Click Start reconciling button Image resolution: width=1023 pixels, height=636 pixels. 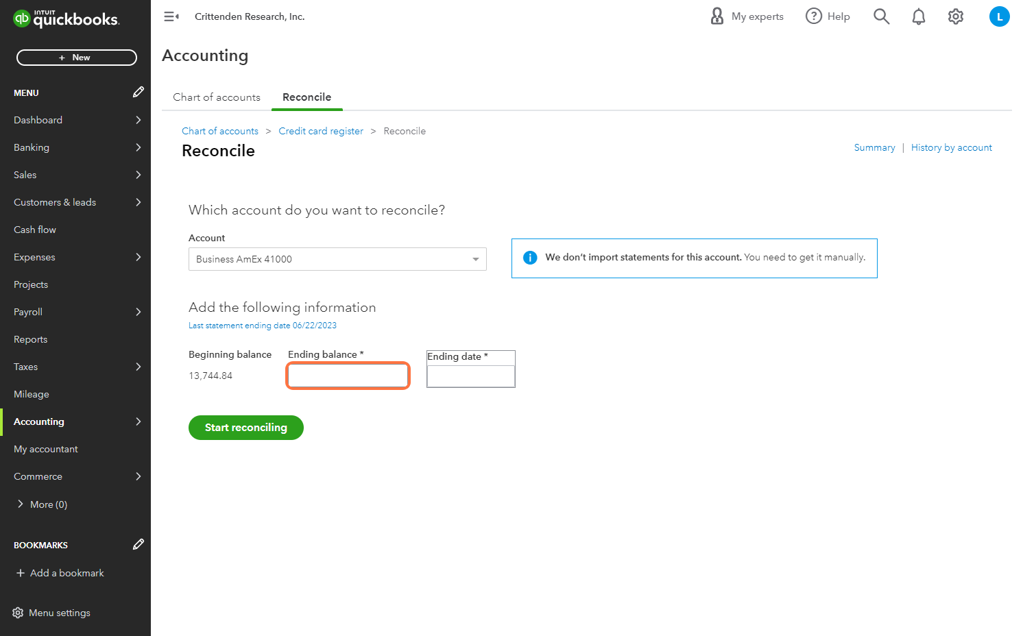[246, 428]
